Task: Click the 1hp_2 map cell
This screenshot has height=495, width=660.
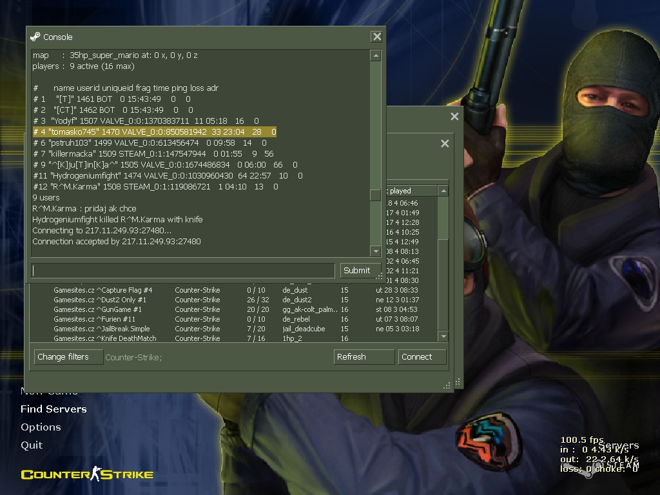Action: point(292,338)
